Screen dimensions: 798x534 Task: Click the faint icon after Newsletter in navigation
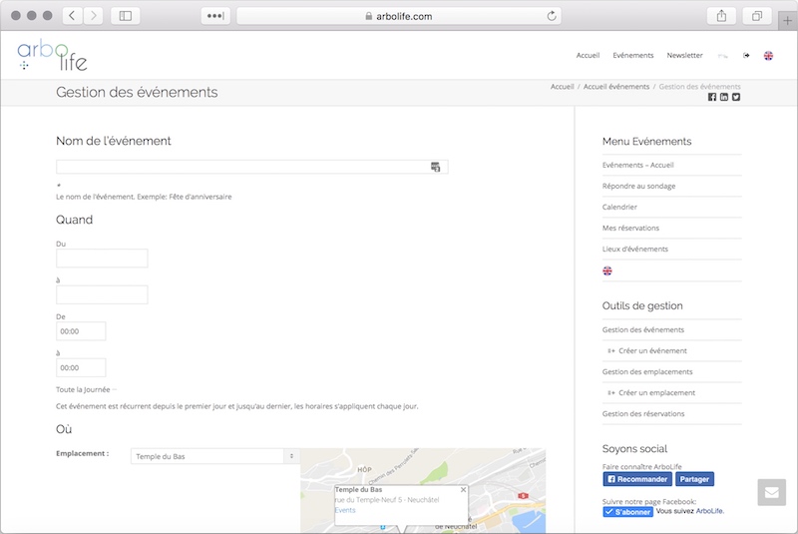point(722,56)
